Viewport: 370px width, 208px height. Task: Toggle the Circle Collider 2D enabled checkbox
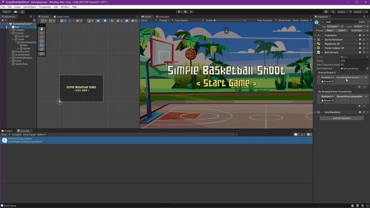click(x=322, y=48)
